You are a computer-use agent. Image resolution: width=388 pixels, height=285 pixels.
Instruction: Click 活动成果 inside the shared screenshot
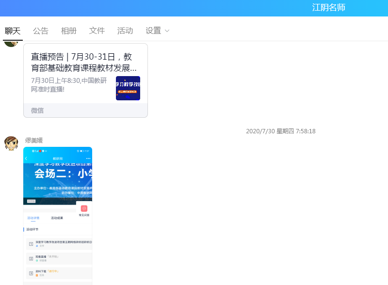pos(57,218)
